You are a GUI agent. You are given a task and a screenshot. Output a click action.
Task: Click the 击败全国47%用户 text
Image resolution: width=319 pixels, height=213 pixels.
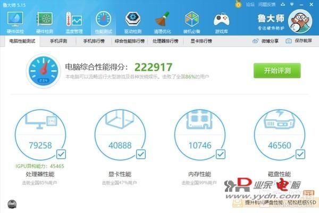[x=120, y=183]
